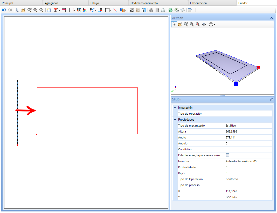Click the colored shapes drawing icon

pyautogui.click(x=85, y=10)
